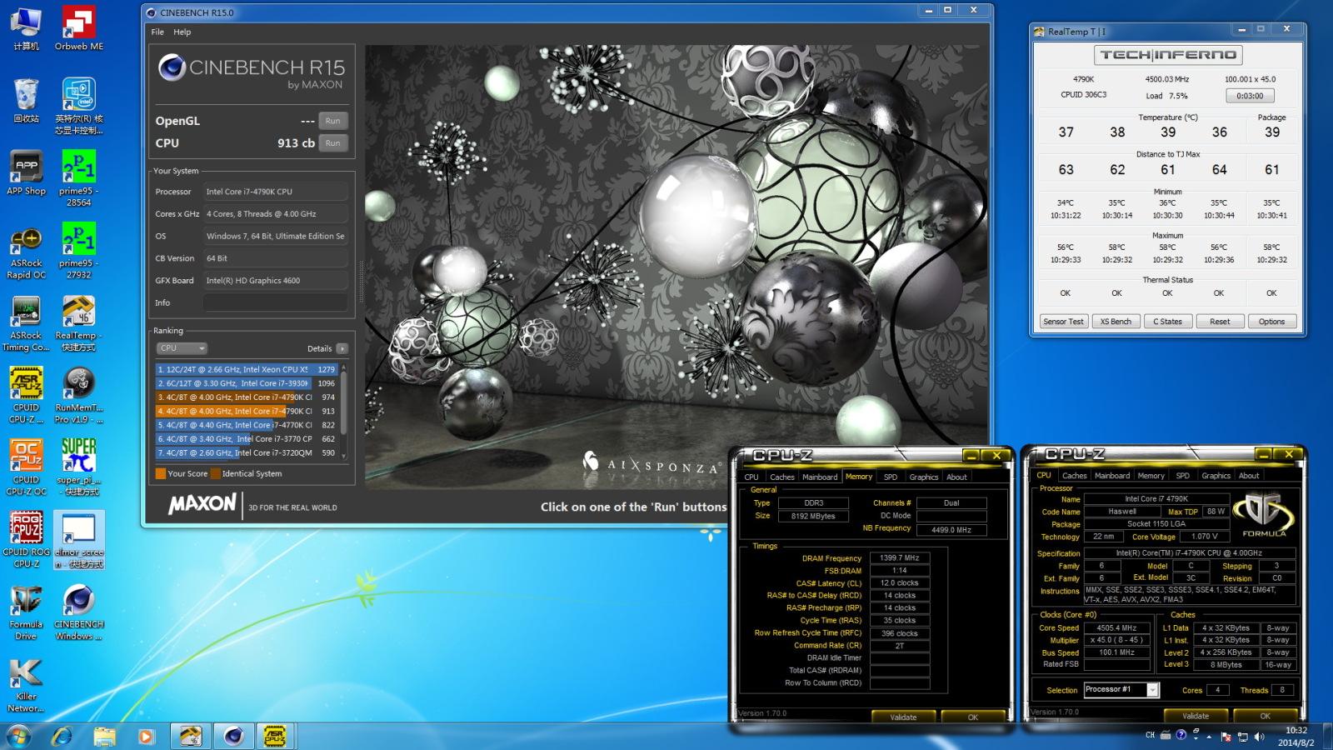Switch to SPD tab in CPU-Z memory window

click(x=890, y=477)
